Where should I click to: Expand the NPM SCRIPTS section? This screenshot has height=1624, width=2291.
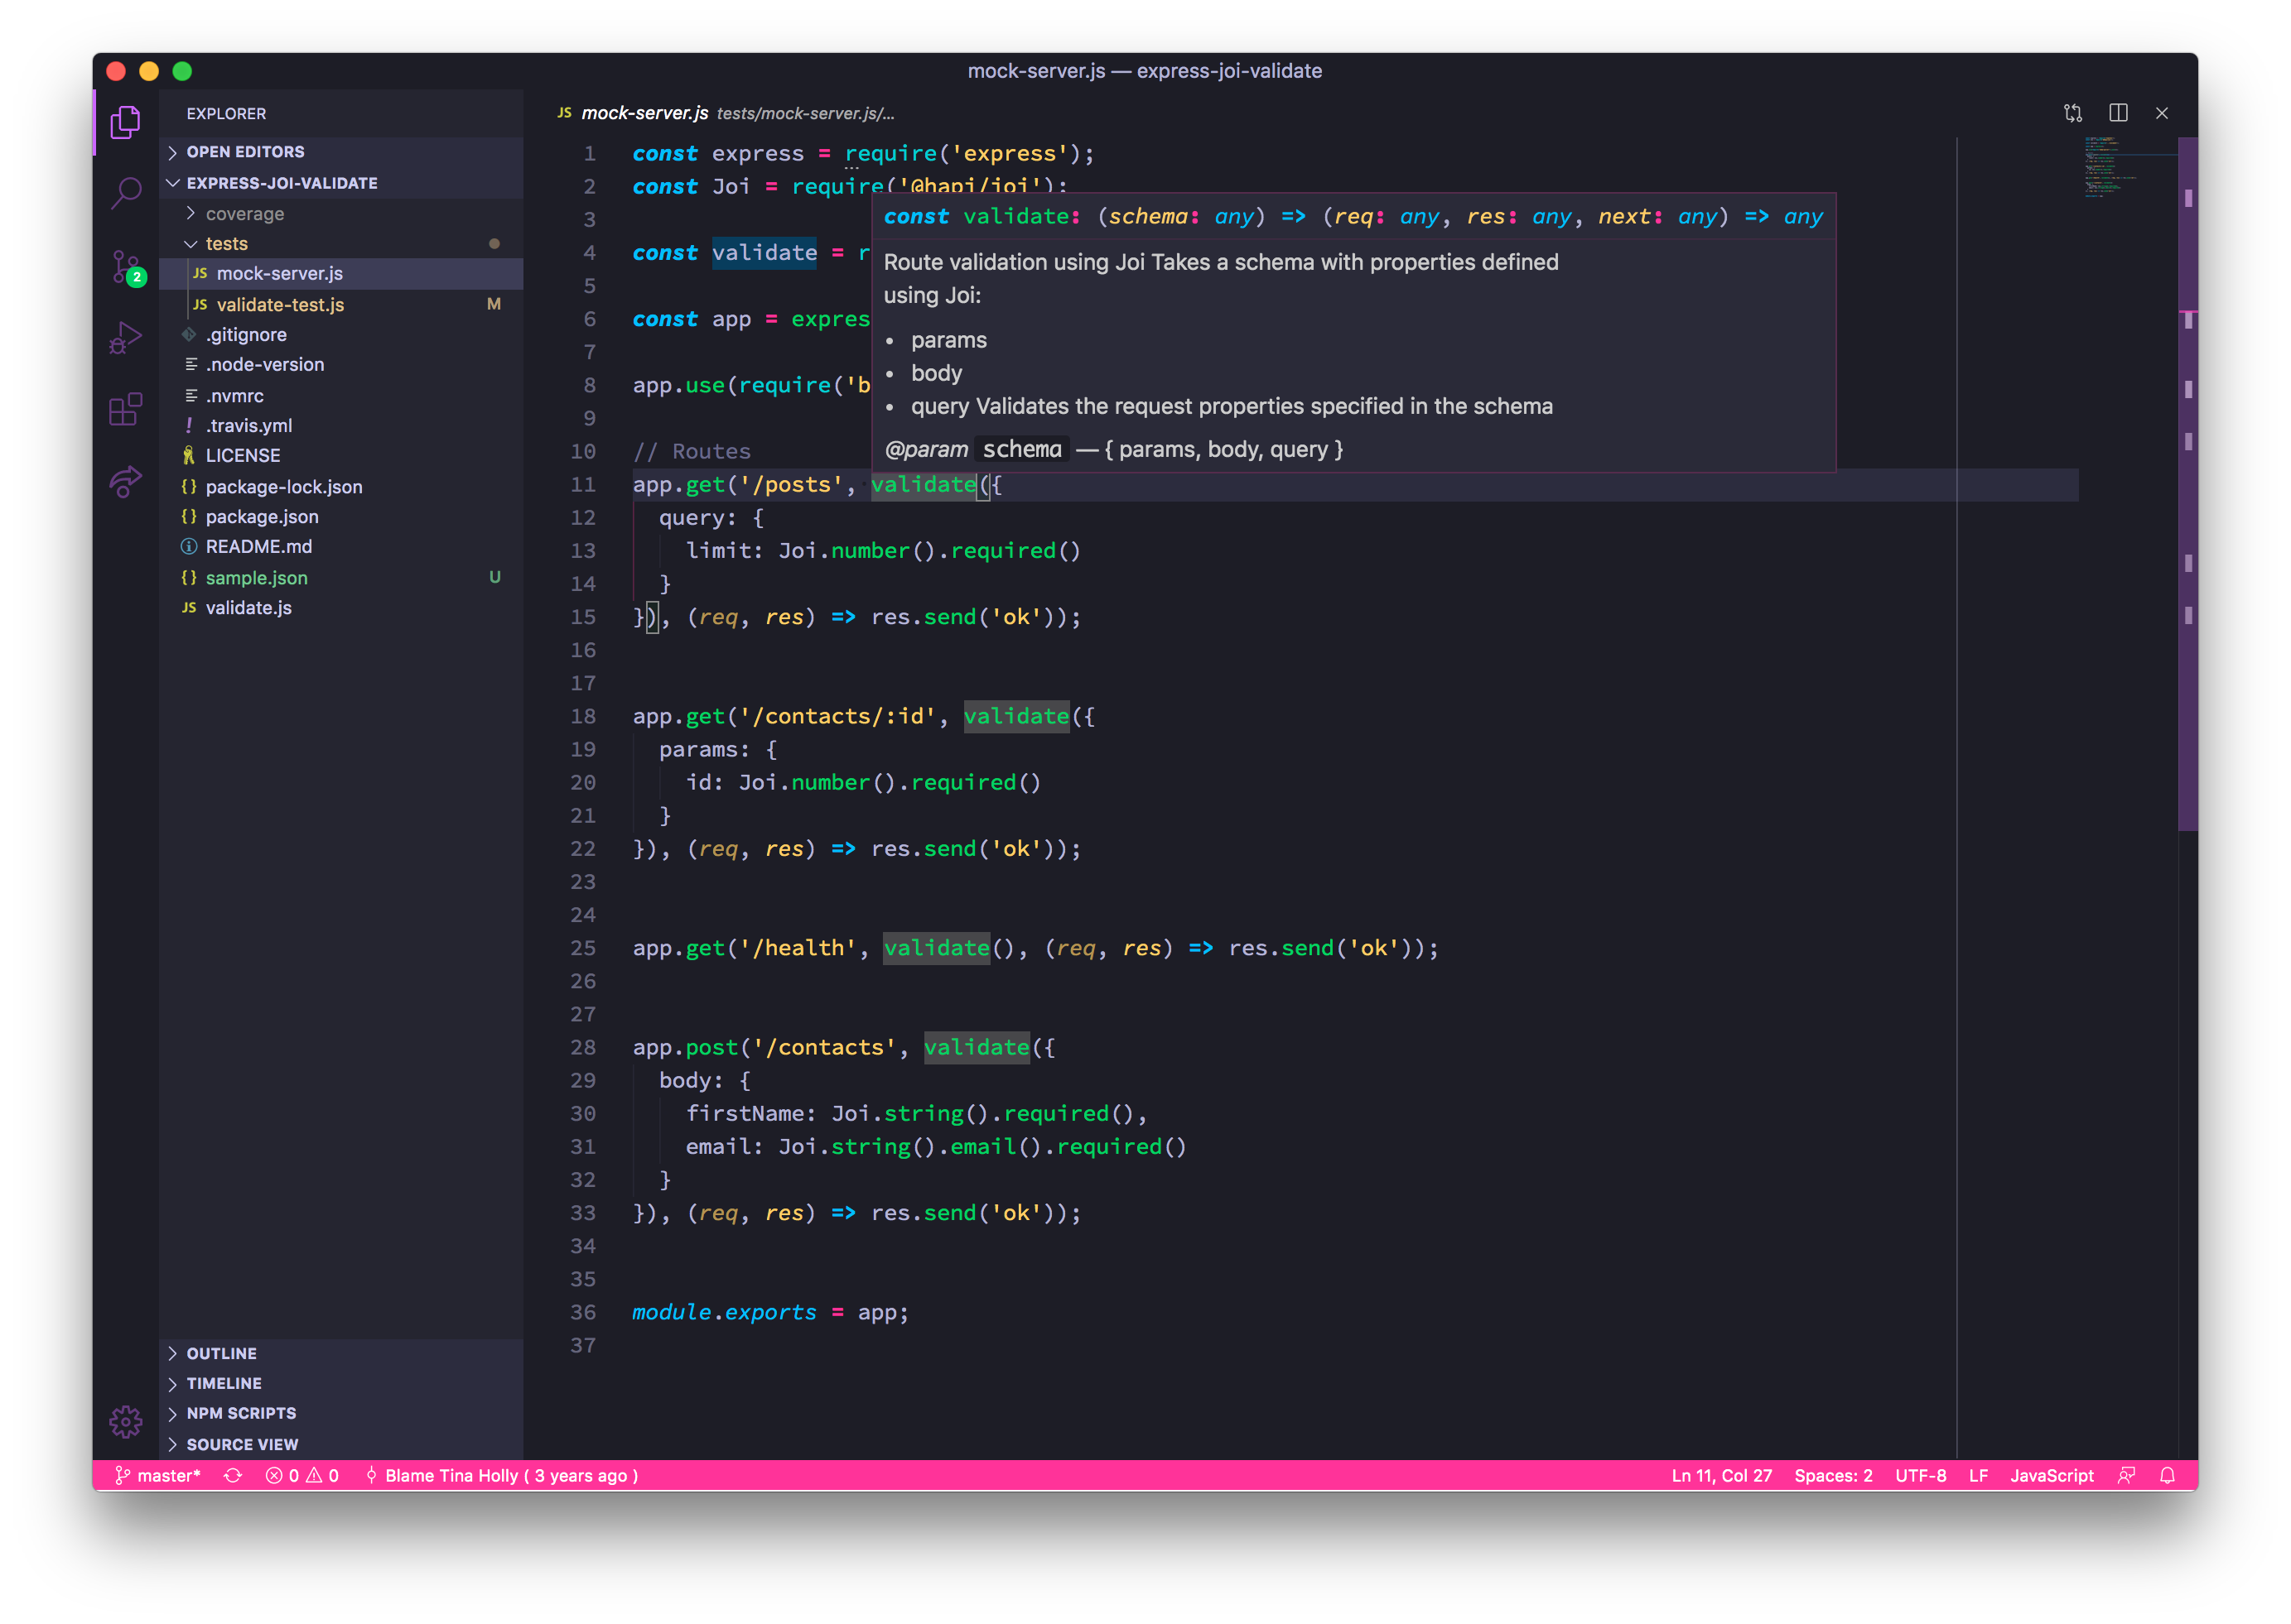(x=241, y=1413)
